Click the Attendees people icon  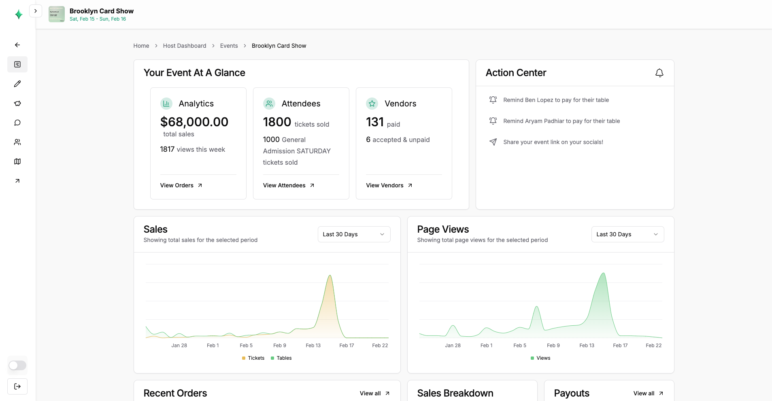point(269,104)
